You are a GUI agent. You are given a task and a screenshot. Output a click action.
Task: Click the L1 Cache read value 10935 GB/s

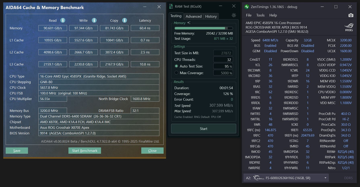point(53,40)
